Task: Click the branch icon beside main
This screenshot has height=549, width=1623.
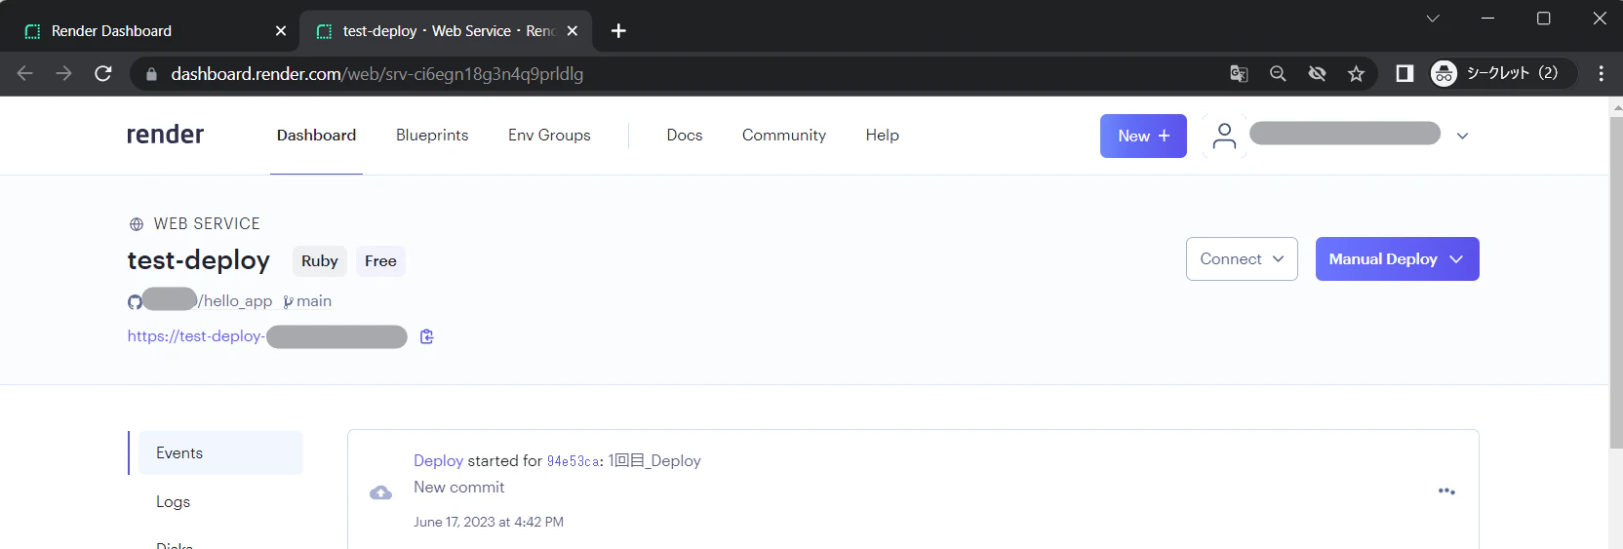Action: (x=288, y=302)
